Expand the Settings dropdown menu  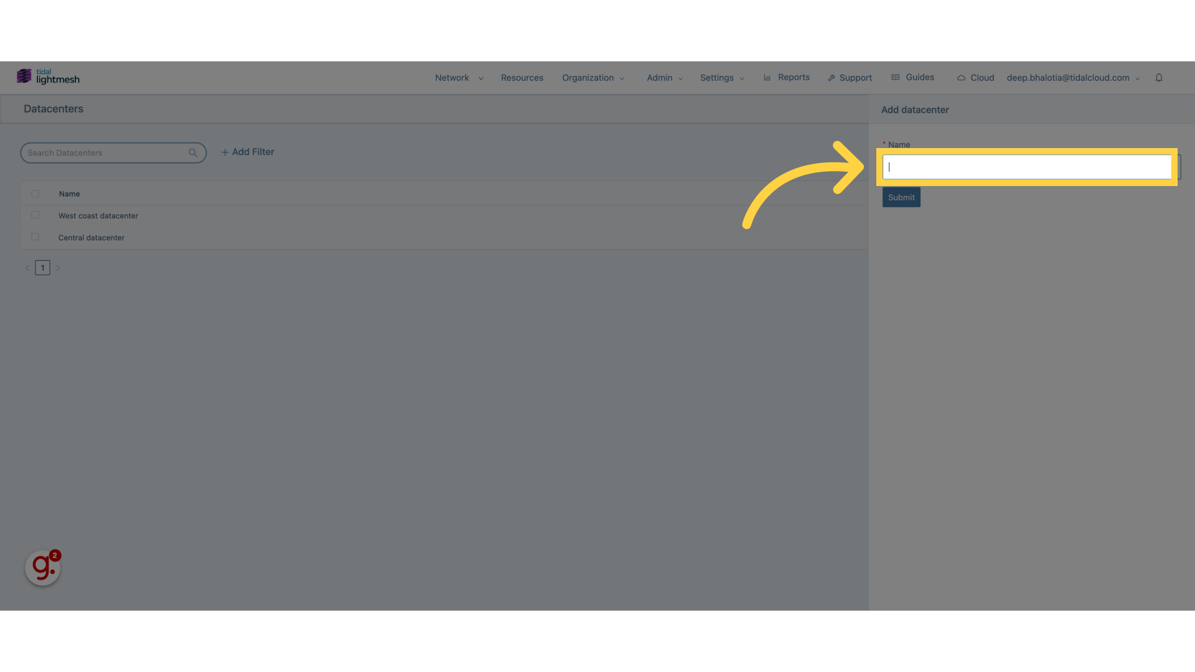[721, 77]
